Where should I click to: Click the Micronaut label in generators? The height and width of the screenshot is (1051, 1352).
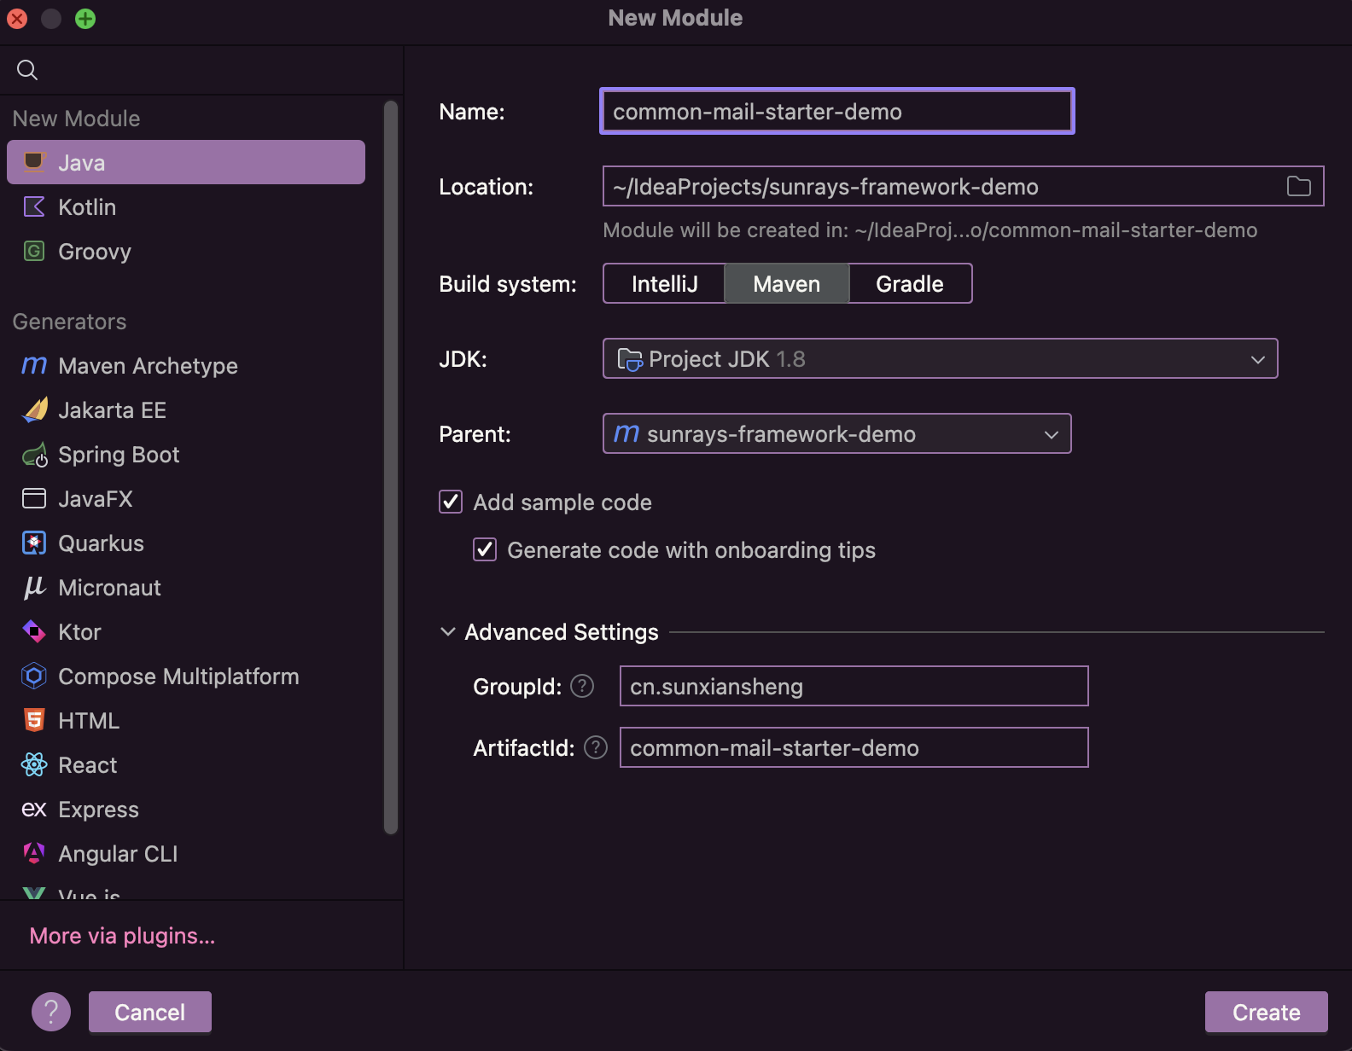(x=109, y=588)
